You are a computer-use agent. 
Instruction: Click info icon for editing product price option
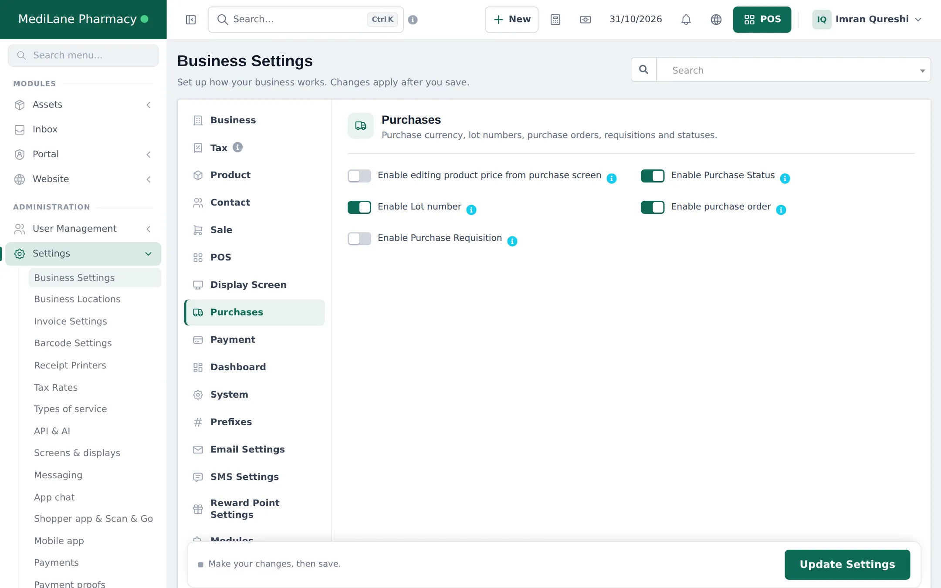coord(612,179)
